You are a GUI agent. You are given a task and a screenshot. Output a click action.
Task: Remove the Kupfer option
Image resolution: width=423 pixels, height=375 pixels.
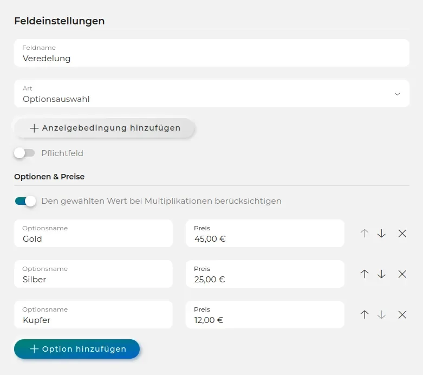coord(402,314)
